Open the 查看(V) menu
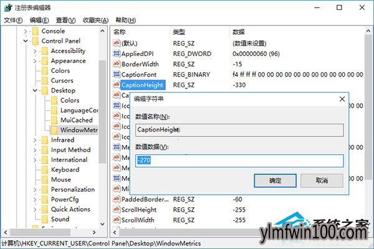This screenshot has width=374, height=249. point(65,21)
